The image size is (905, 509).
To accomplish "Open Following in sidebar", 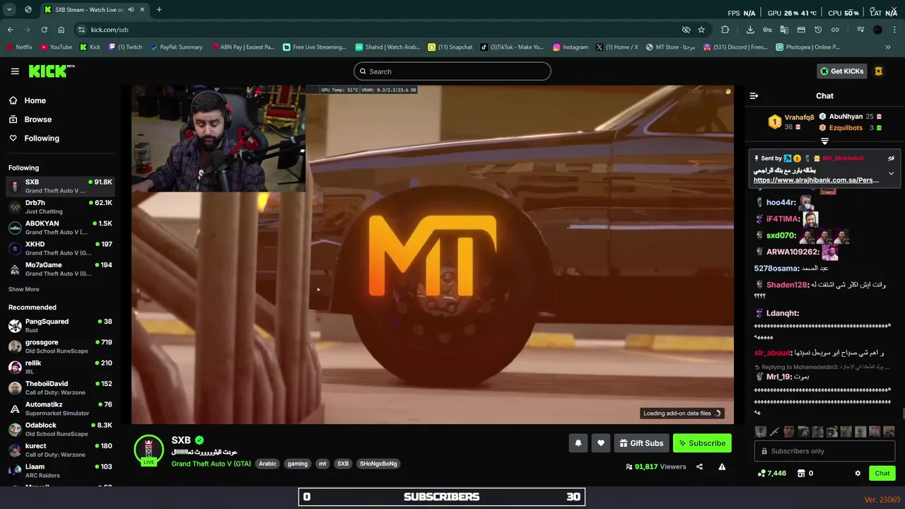I will (42, 139).
